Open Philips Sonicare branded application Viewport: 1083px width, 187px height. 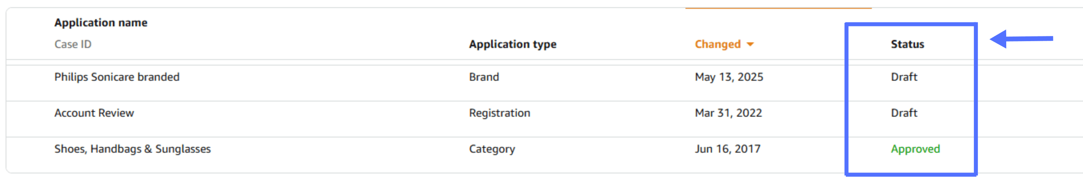click(x=117, y=77)
